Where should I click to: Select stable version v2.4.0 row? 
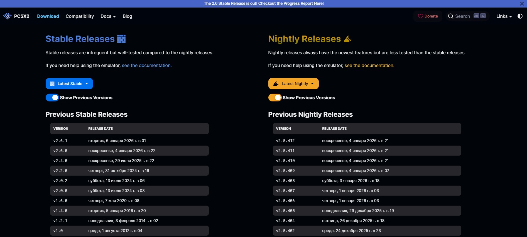(129, 161)
